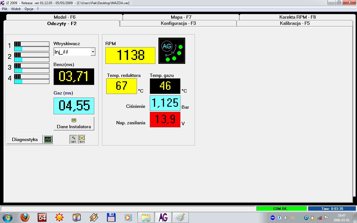Expand the Wtryskiwacz injector dropdown arrow
The image size is (357, 223).
point(93,52)
